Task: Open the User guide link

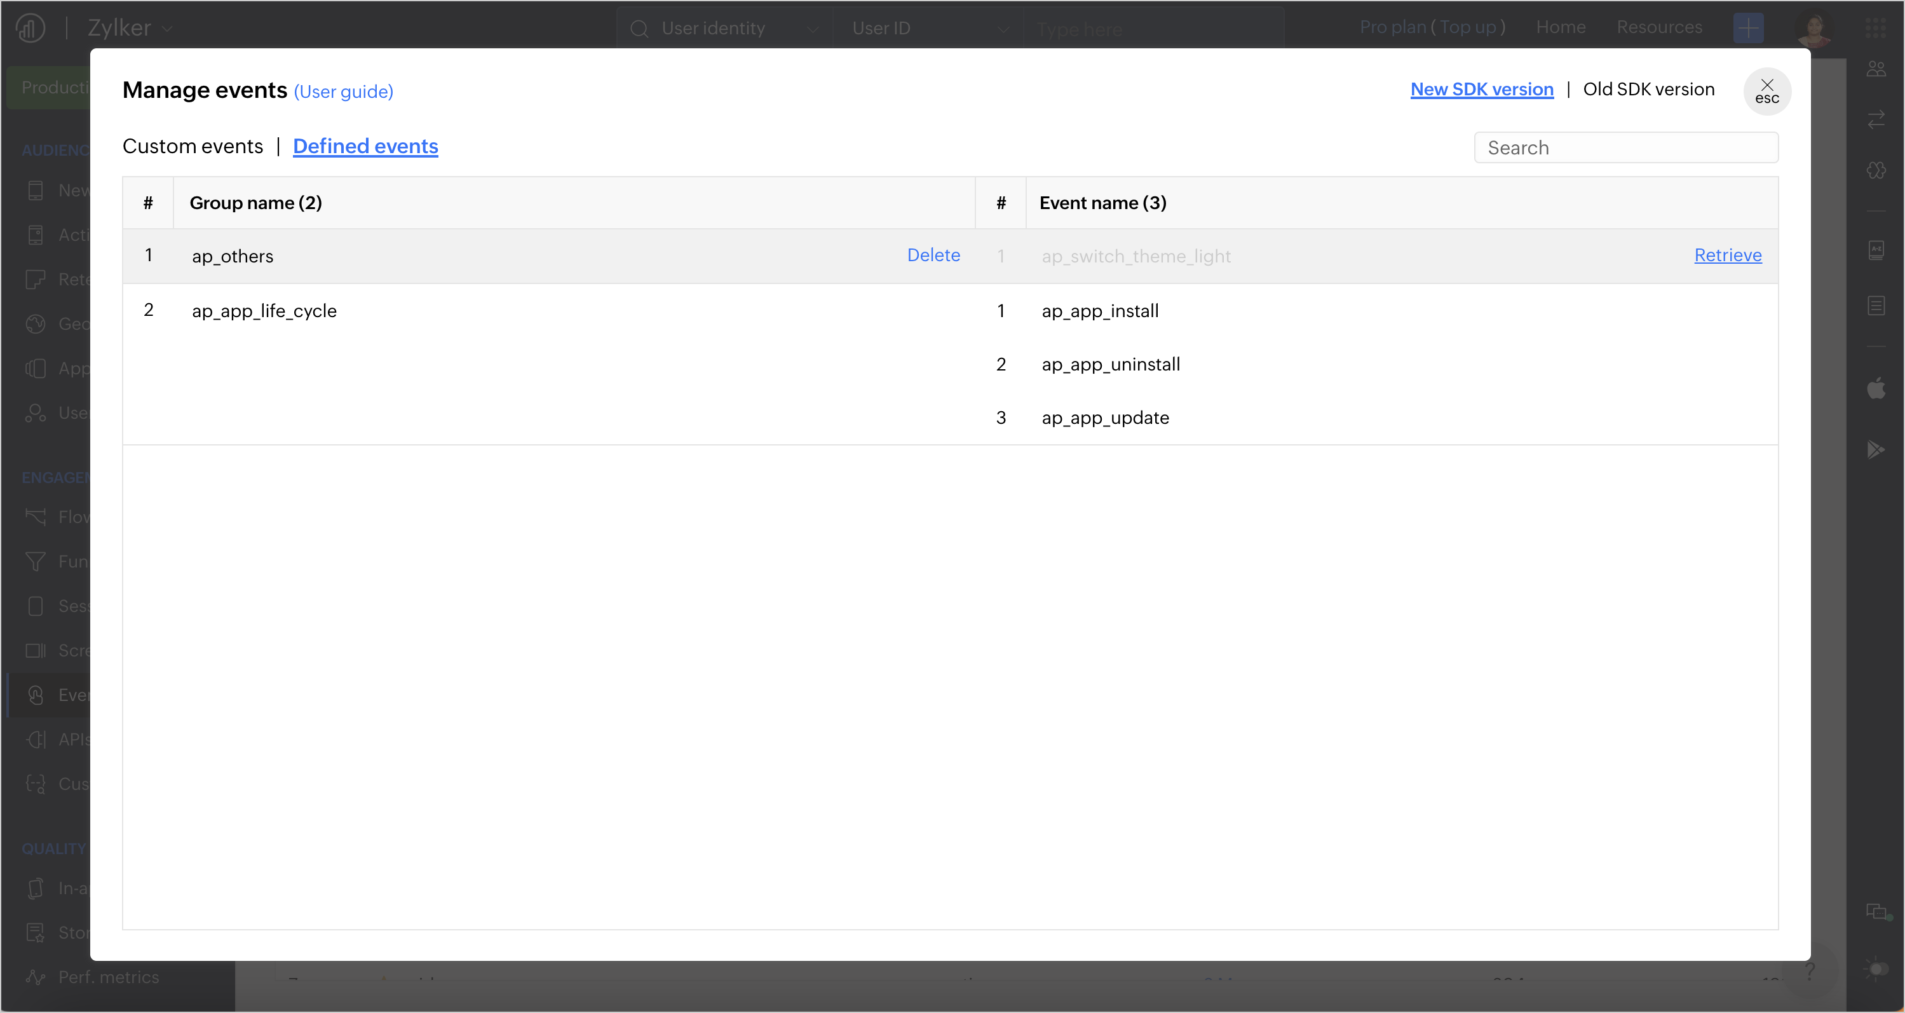Action: 343,92
